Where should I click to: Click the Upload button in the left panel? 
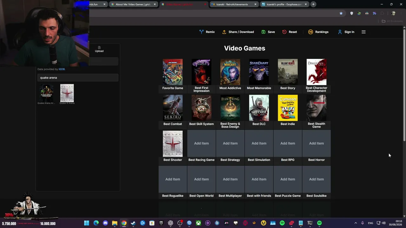[99, 49]
